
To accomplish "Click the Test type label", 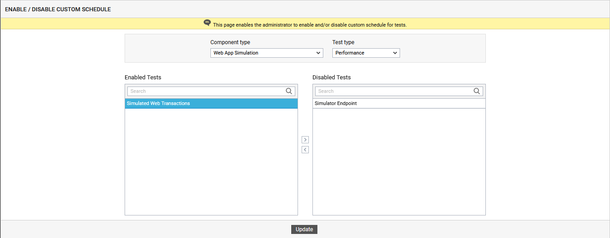I will click(x=343, y=42).
